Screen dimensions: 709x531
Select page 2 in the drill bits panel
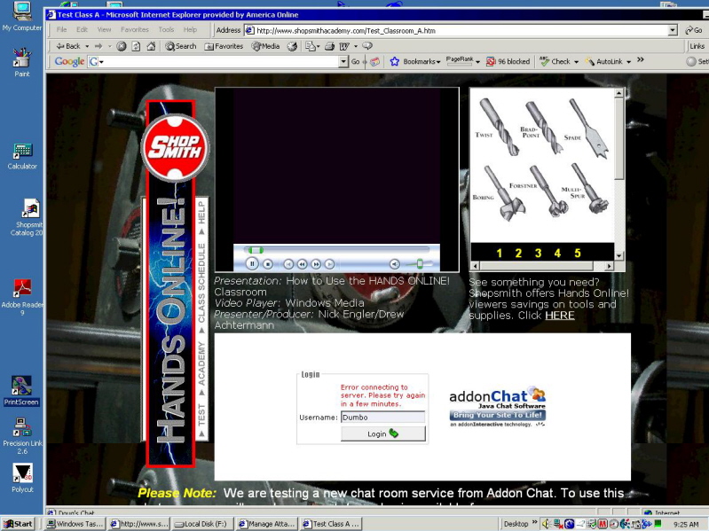pyautogui.click(x=518, y=254)
